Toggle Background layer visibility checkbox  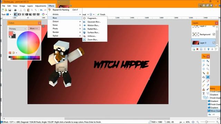point(214,34)
